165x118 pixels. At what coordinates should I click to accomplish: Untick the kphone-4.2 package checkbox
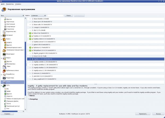(x=33, y=48)
